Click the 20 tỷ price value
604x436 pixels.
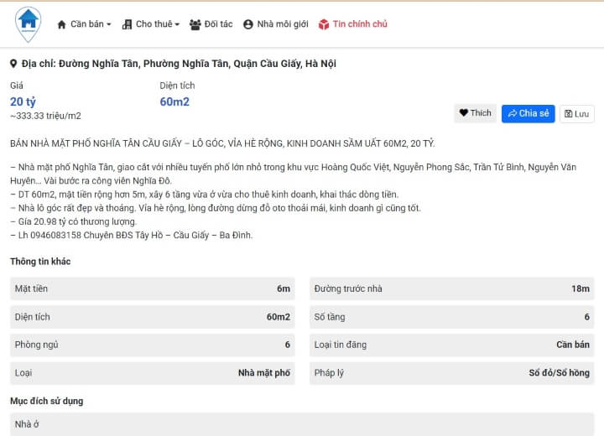[23, 102]
